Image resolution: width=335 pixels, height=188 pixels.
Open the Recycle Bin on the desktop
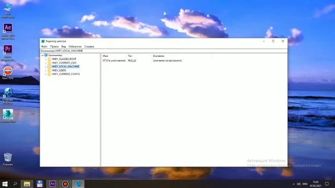coord(8,159)
